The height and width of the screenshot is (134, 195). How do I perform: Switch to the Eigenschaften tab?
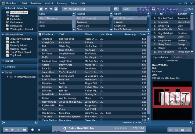coord(161,57)
